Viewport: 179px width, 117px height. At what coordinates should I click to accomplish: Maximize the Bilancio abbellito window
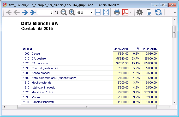tap(164, 5)
